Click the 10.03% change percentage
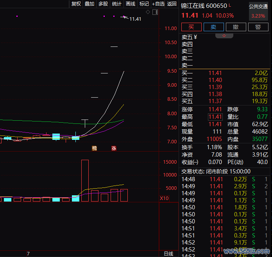Screen dimensions: 272x257 225,16
